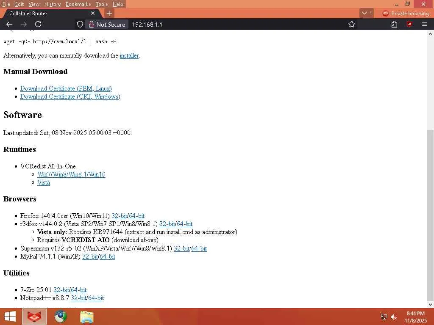
Task: Click the Requires VCREDIST AIO note
Action: [98, 240]
